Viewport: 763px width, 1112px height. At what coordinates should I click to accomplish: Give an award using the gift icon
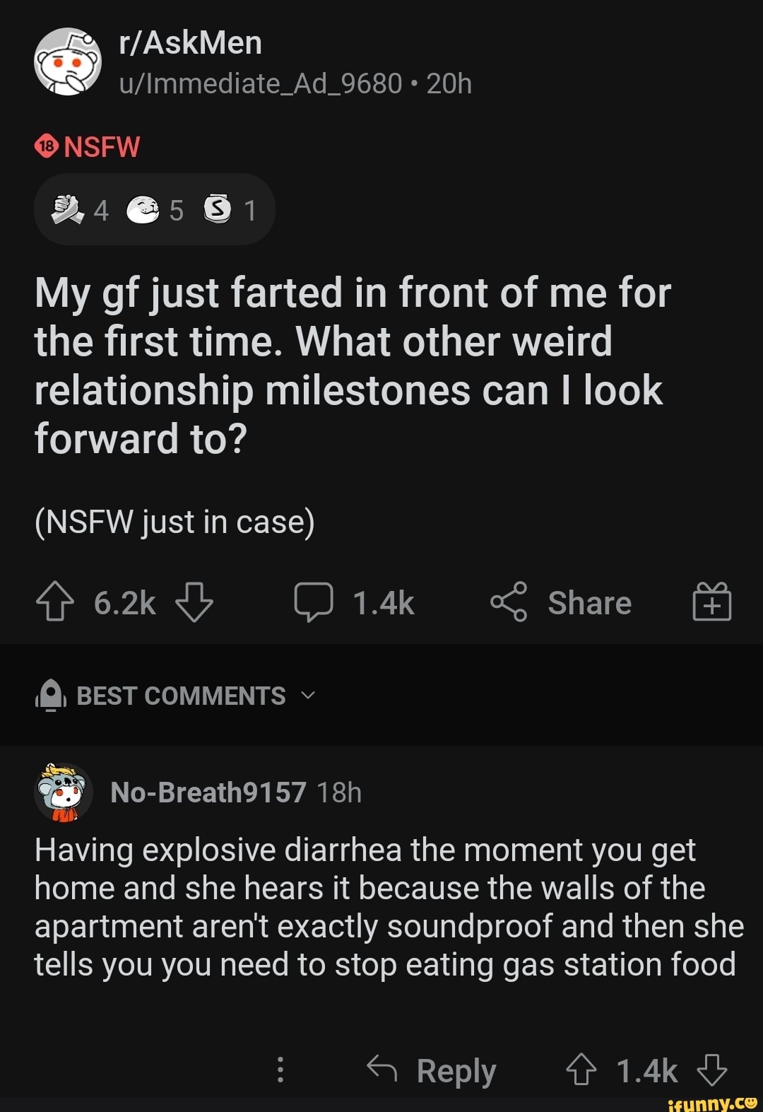[x=711, y=602]
